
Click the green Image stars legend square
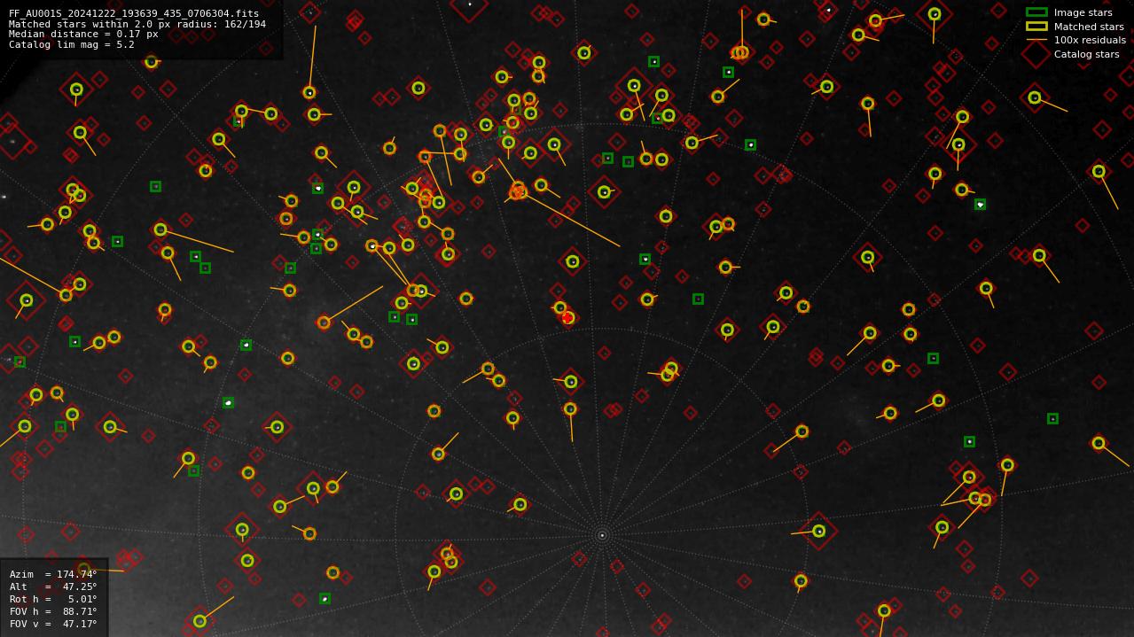pyautogui.click(x=1036, y=12)
